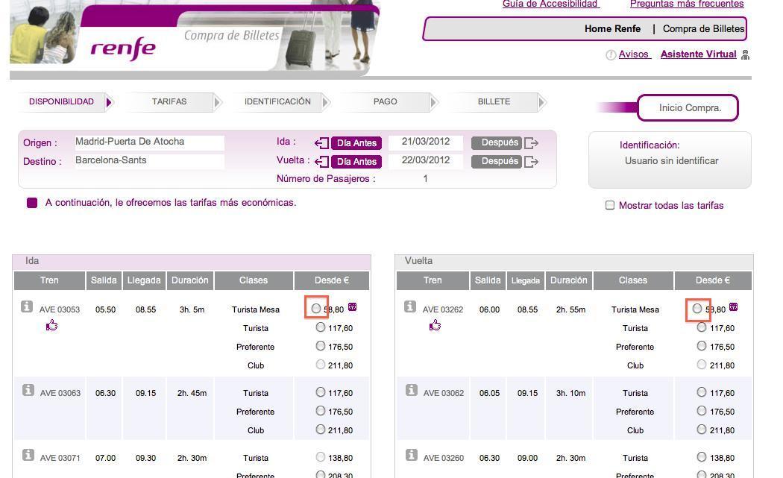This screenshot has width=783, height=478.
Task: Select Preferente 176,50 fare on AVE 03063
Action: [x=321, y=411]
